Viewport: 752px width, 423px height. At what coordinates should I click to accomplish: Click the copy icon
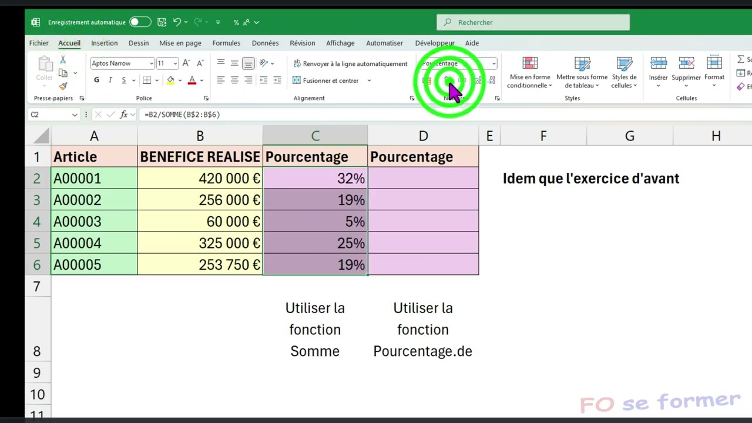pos(63,73)
